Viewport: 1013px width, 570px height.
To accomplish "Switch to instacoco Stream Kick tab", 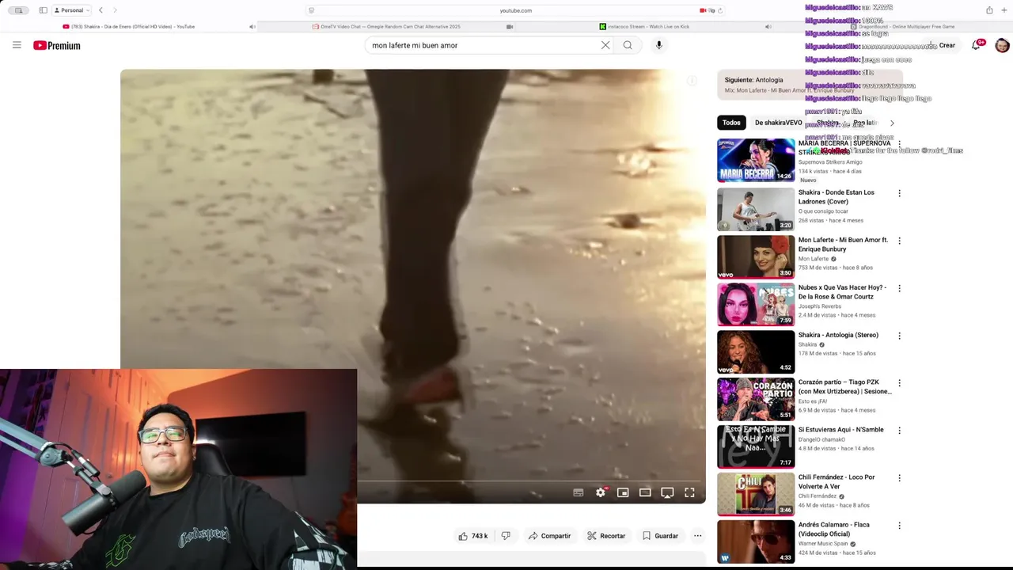I will tap(643, 27).
